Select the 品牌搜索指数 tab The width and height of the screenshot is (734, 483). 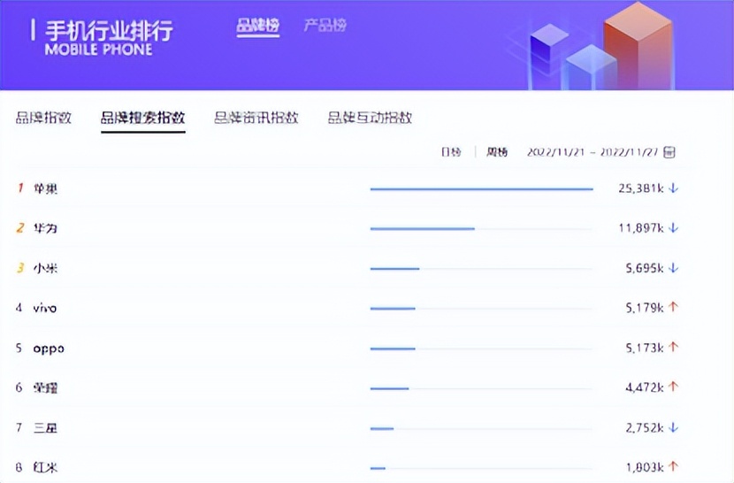[142, 117]
